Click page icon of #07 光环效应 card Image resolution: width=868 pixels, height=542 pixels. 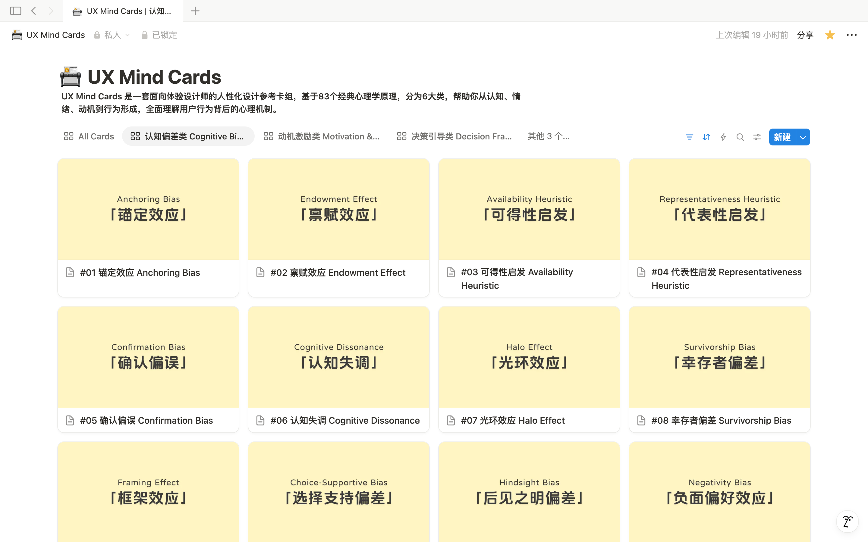[x=451, y=420]
